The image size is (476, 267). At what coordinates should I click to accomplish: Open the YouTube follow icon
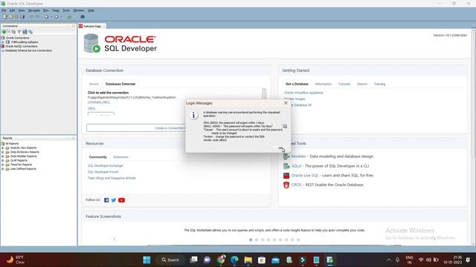(x=121, y=200)
